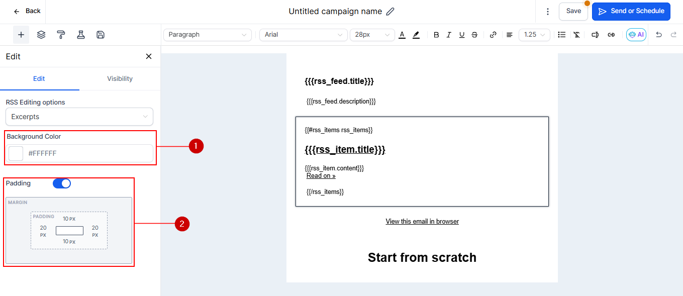Insert trigger link icon

coord(611,35)
